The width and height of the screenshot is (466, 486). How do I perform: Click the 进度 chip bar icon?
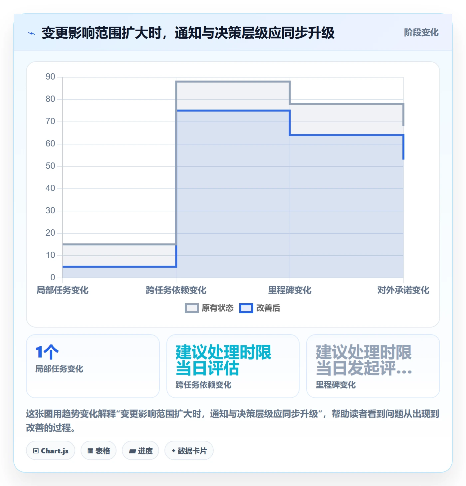pos(132,451)
